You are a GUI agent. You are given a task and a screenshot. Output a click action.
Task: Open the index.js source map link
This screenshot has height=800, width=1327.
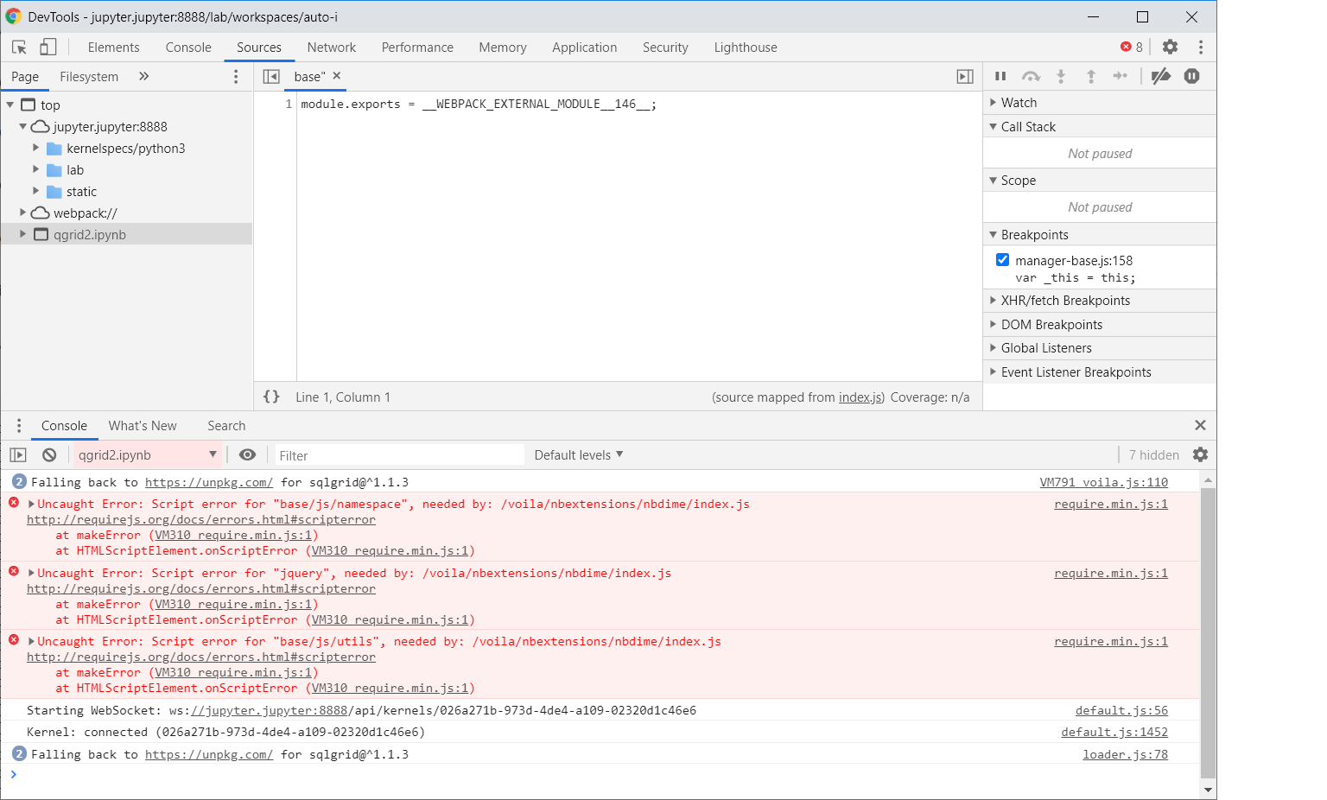tap(860, 397)
